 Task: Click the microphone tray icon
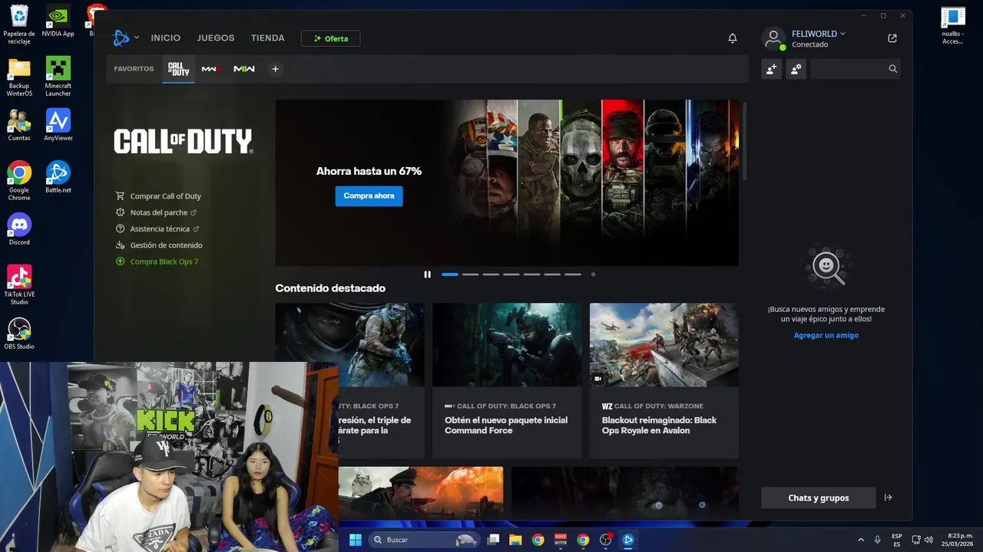coord(878,540)
